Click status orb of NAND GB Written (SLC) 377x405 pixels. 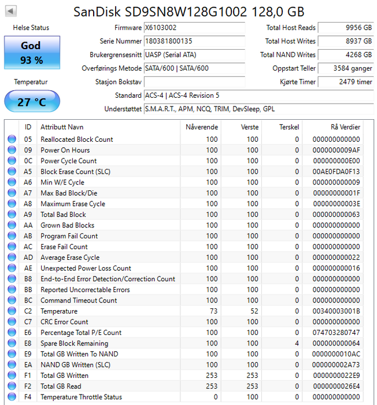12,365
